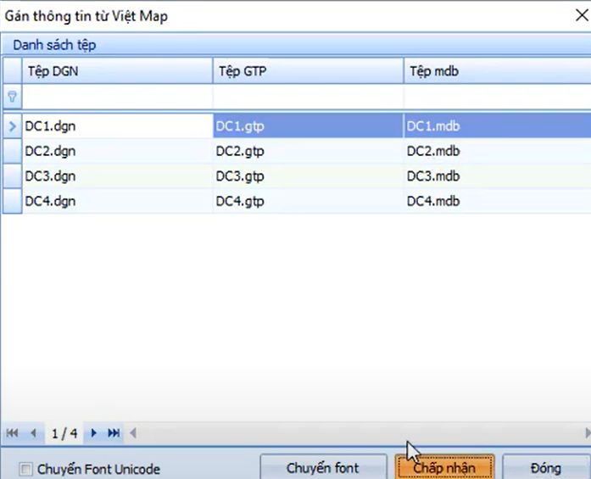Go to first record navigator button

tap(12, 433)
